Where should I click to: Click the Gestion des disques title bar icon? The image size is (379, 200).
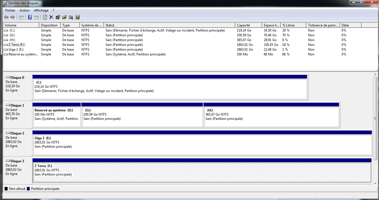pyautogui.click(x=5, y=3)
